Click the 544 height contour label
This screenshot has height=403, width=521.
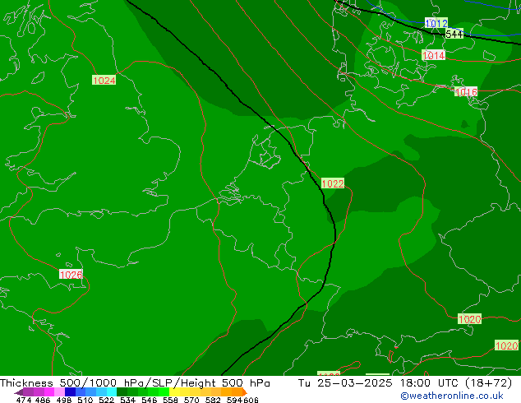coord(454,34)
